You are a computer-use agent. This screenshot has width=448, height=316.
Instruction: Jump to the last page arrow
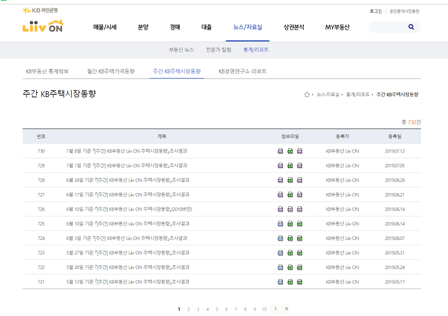(x=286, y=309)
